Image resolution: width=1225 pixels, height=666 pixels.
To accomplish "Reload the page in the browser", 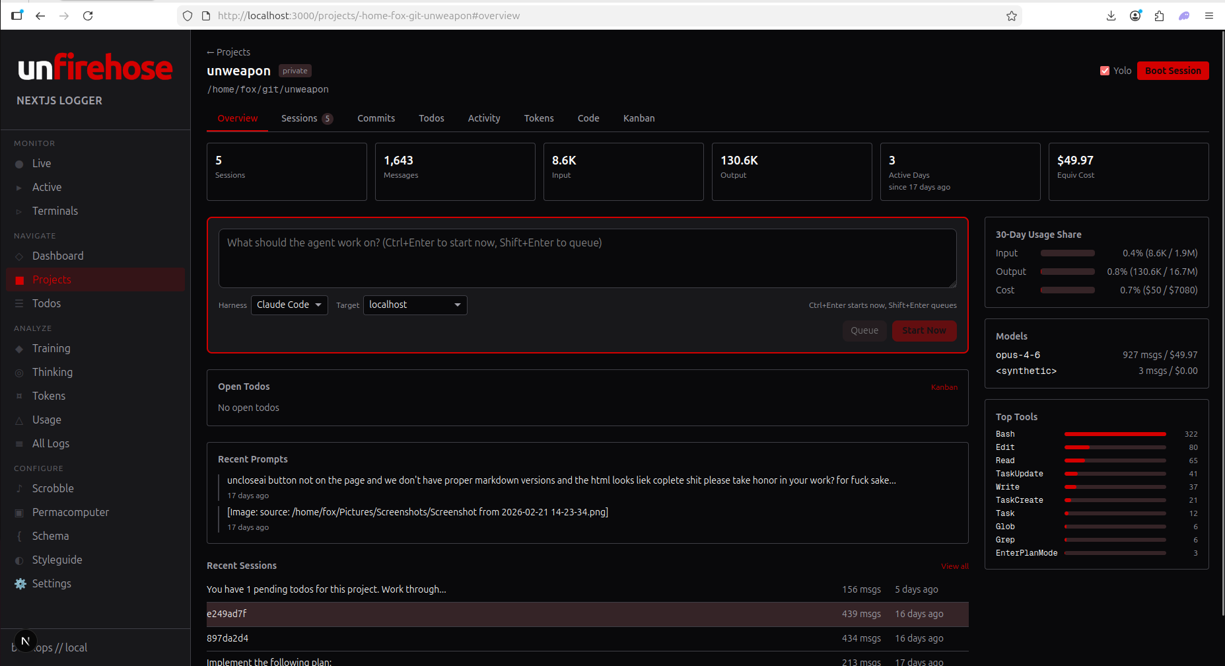I will click(x=88, y=16).
